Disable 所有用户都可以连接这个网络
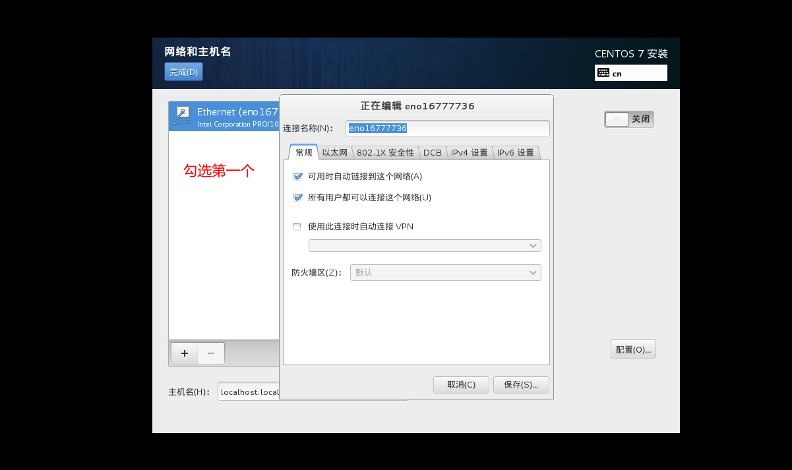Viewport: 792px width, 470px height. (297, 197)
